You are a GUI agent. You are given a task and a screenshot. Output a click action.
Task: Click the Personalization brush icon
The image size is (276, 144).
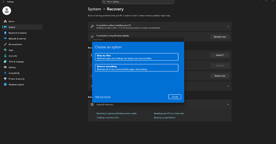click(x=5, y=44)
